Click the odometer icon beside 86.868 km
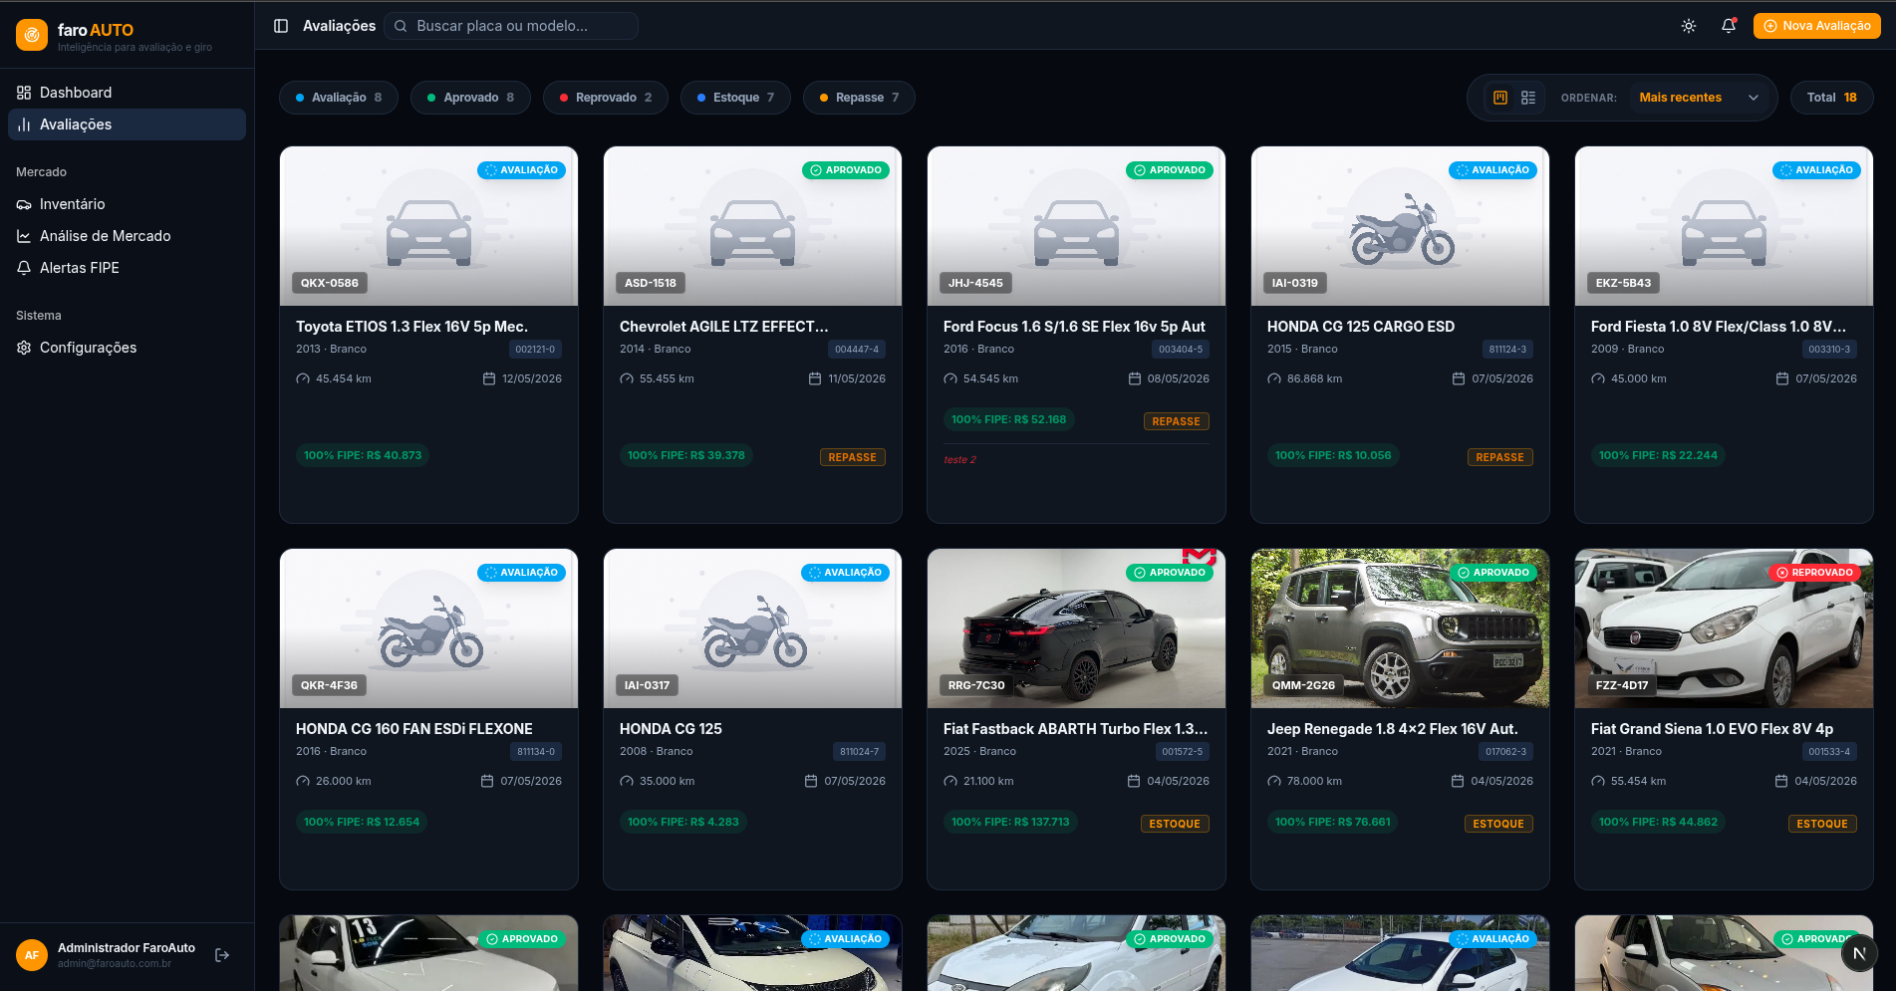Viewport: 1896px width, 991px height. (x=1274, y=378)
